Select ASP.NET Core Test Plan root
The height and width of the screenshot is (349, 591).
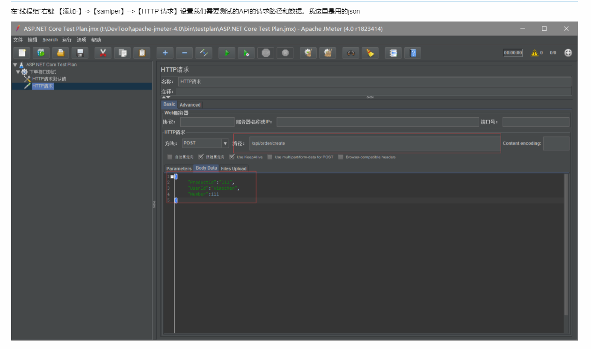(x=51, y=65)
